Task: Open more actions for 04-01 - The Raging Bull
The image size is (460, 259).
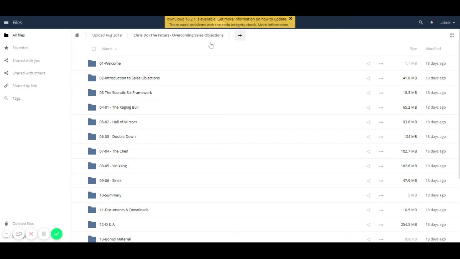Action: click(x=381, y=108)
